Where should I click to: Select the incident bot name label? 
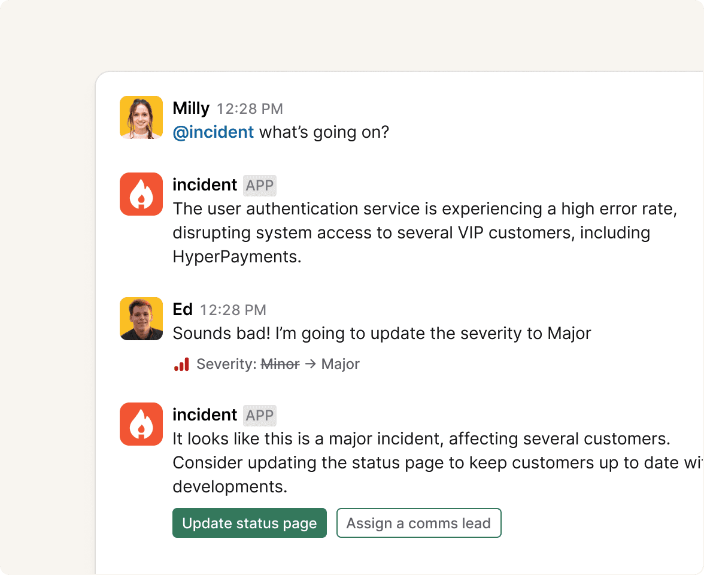click(x=205, y=185)
